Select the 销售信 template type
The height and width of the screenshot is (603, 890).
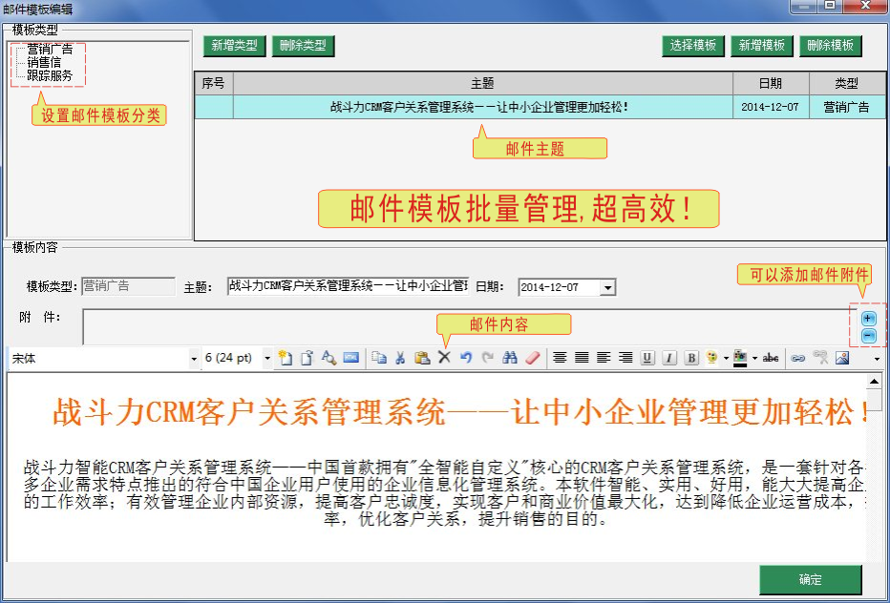(44, 62)
